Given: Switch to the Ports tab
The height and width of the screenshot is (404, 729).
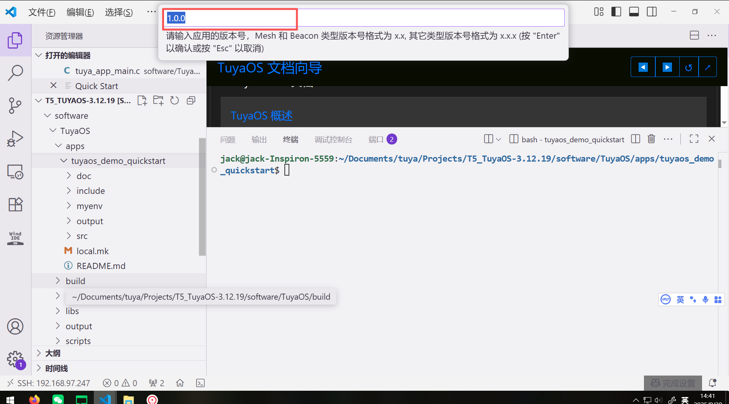Looking at the screenshot, I should (x=382, y=140).
